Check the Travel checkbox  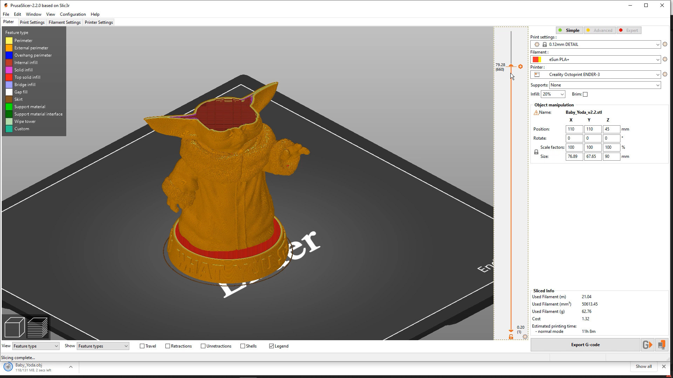(x=143, y=346)
